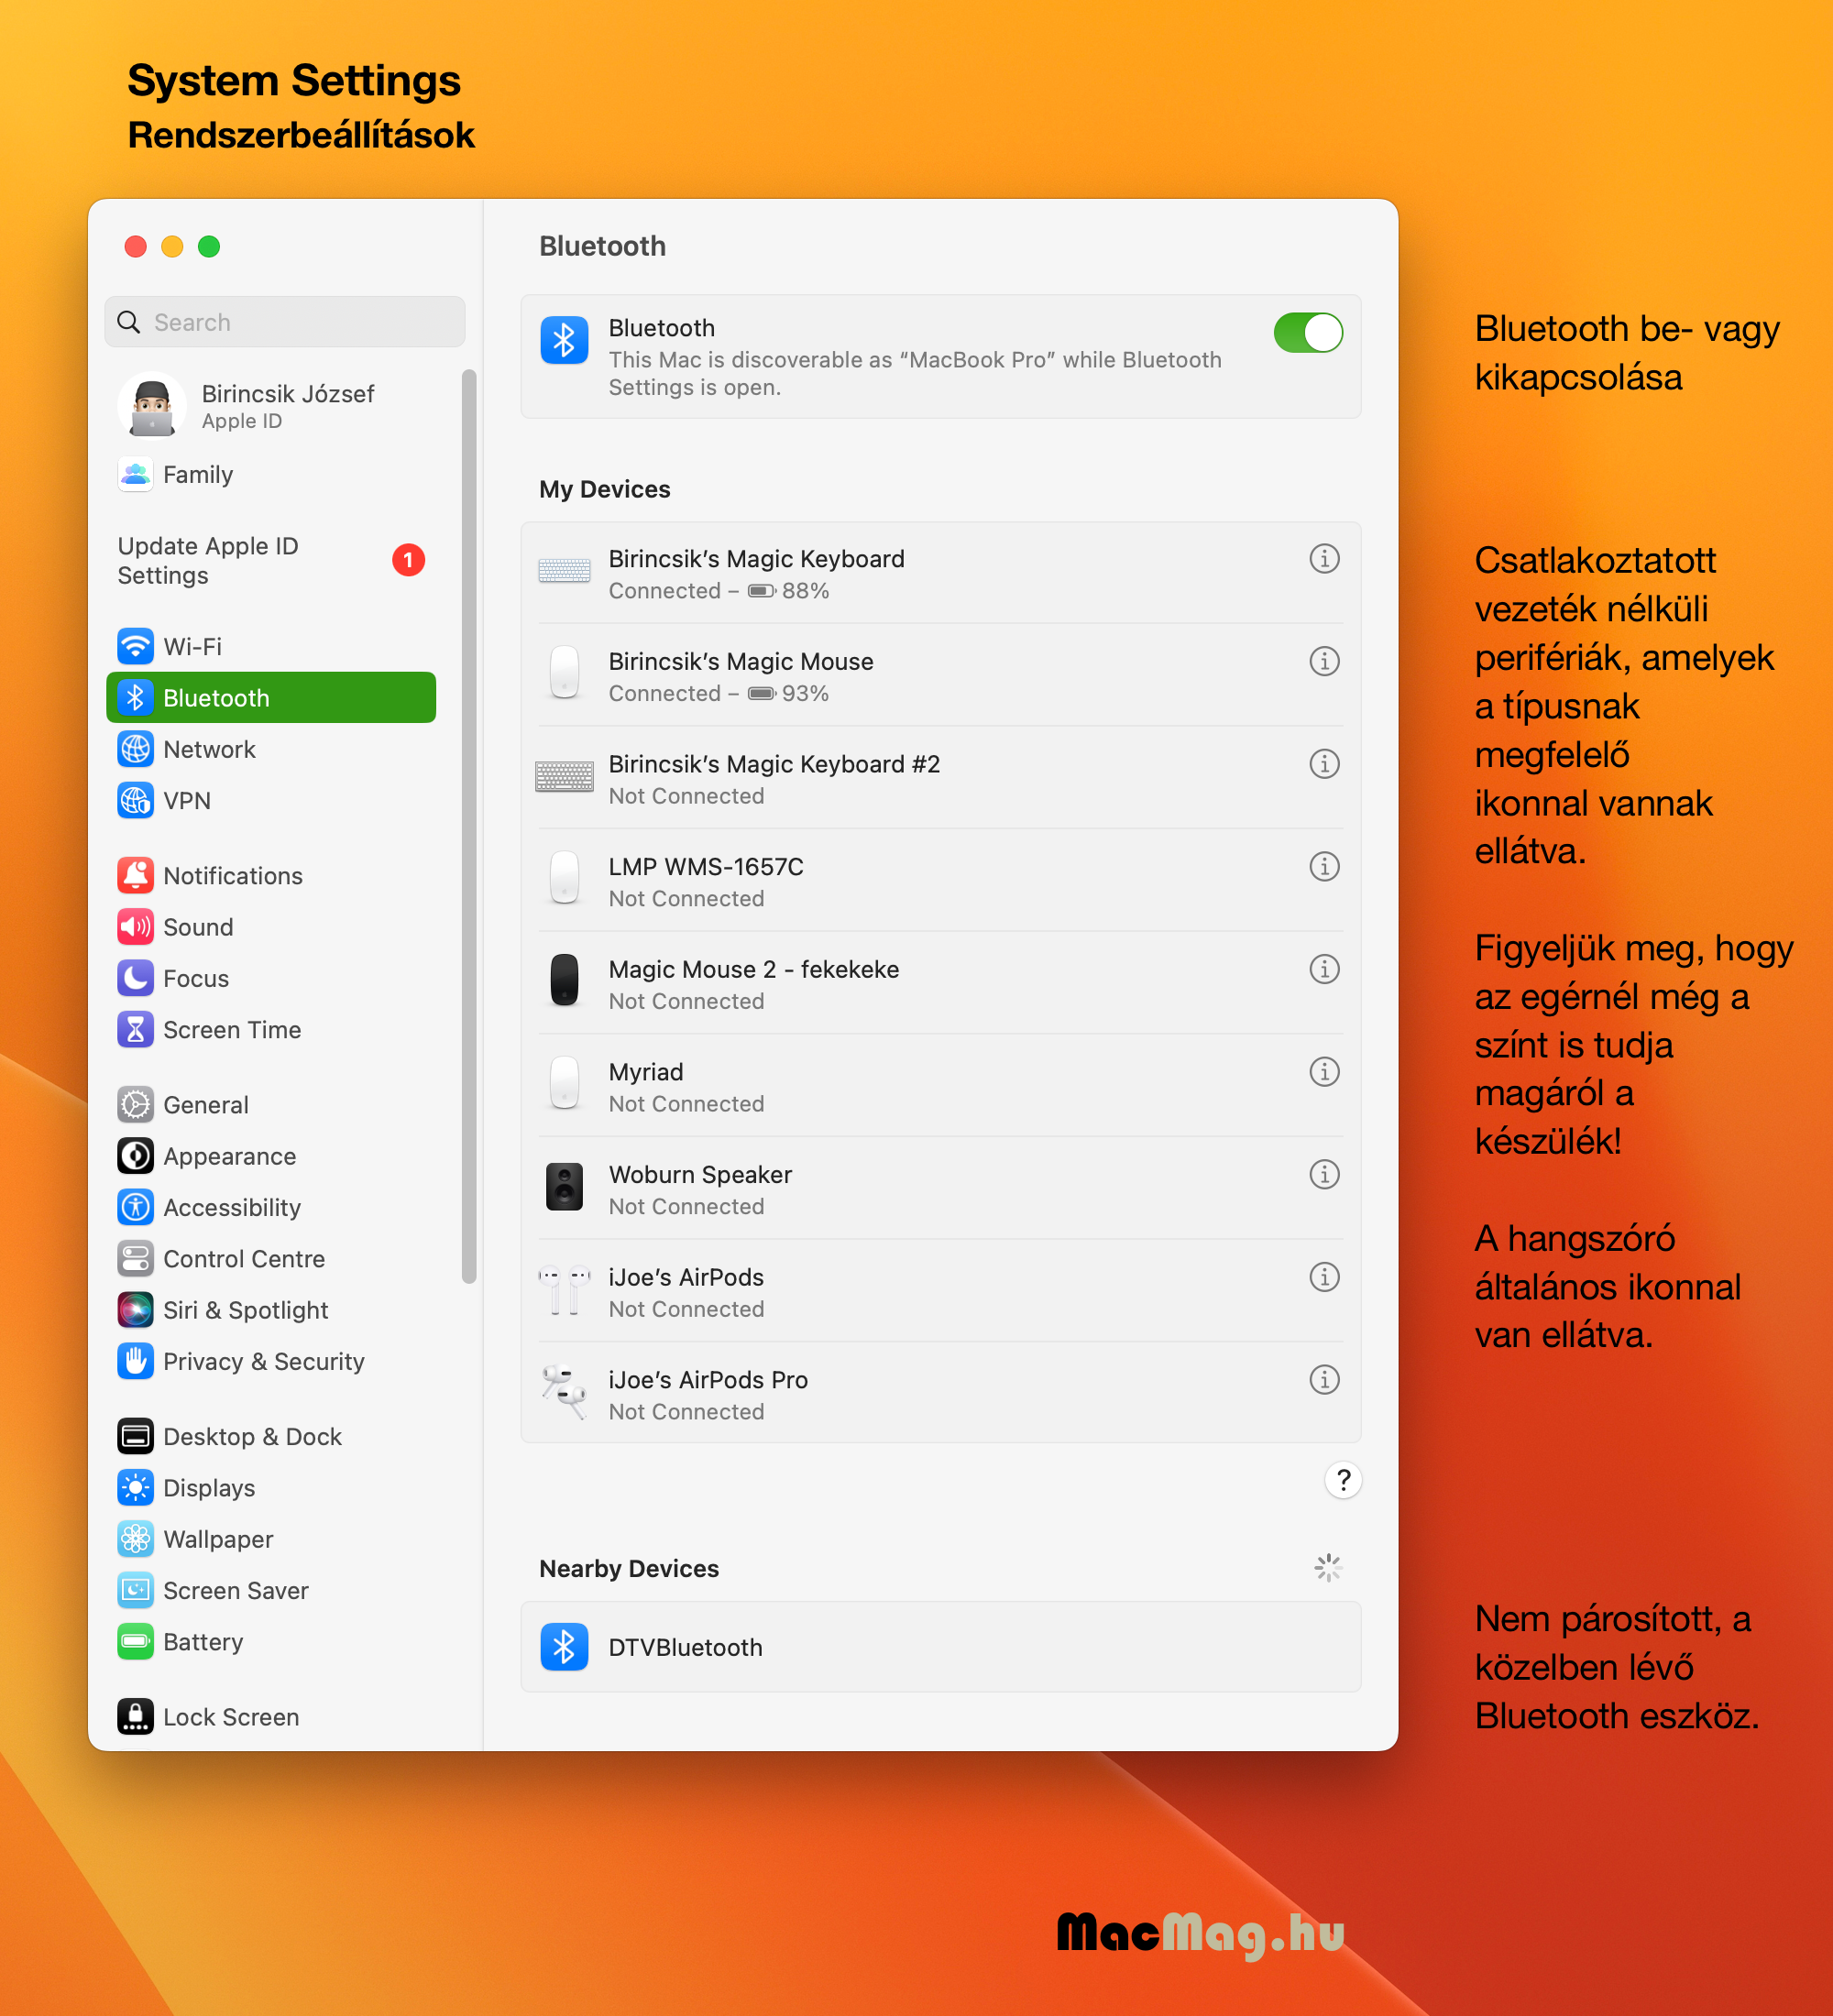The height and width of the screenshot is (2016, 1833).
Task: Open info for LMP WMS-1657C
Action: point(1324,866)
